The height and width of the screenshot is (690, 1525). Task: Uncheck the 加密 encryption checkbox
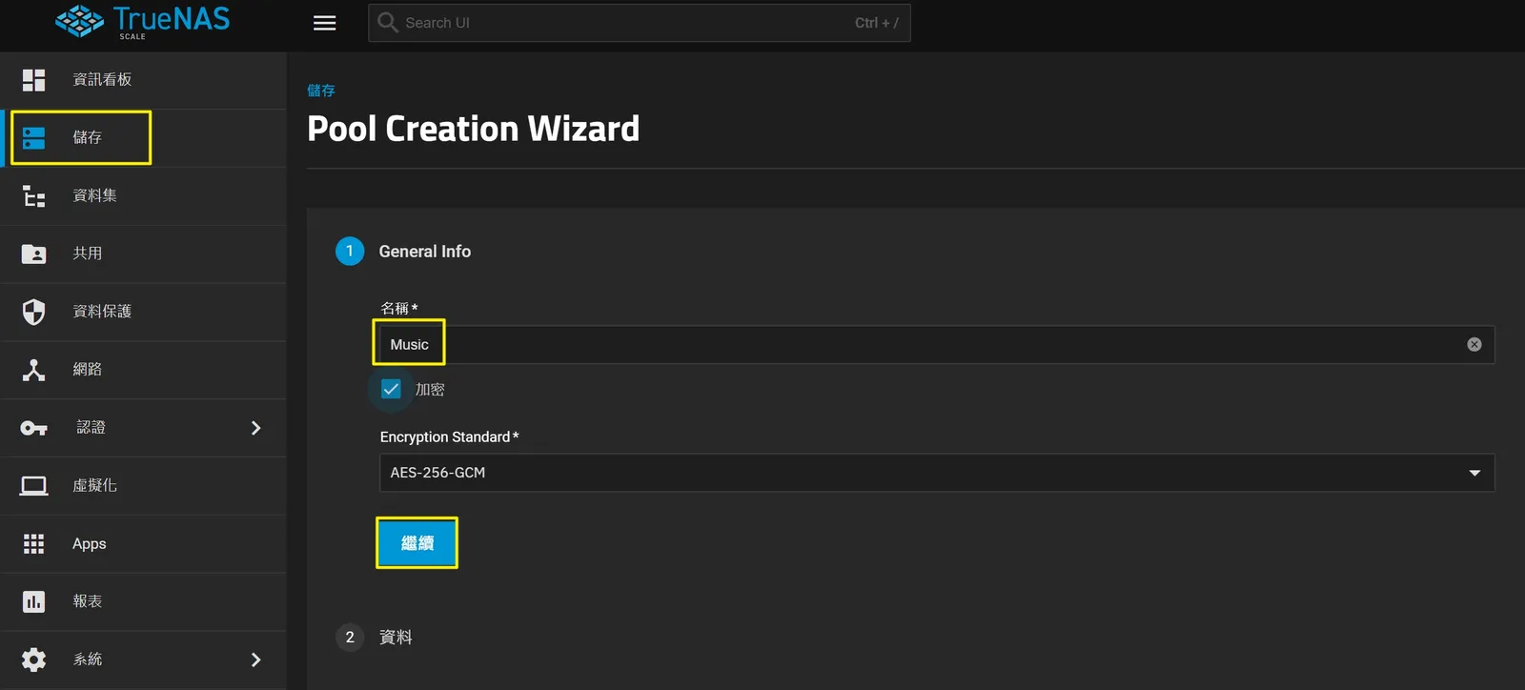(x=391, y=389)
